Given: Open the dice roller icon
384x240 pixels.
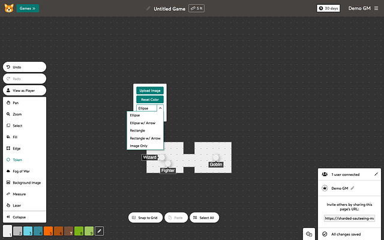Looking at the screenshot, I should 309,233.
